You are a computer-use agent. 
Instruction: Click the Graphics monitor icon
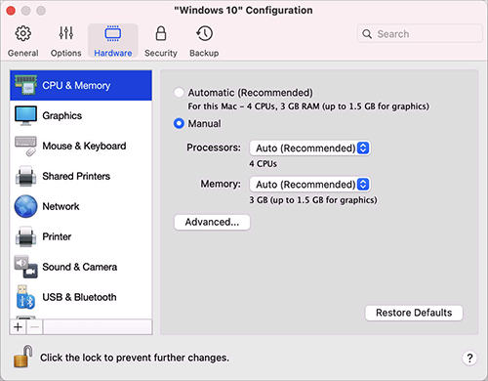coord(25,115)
